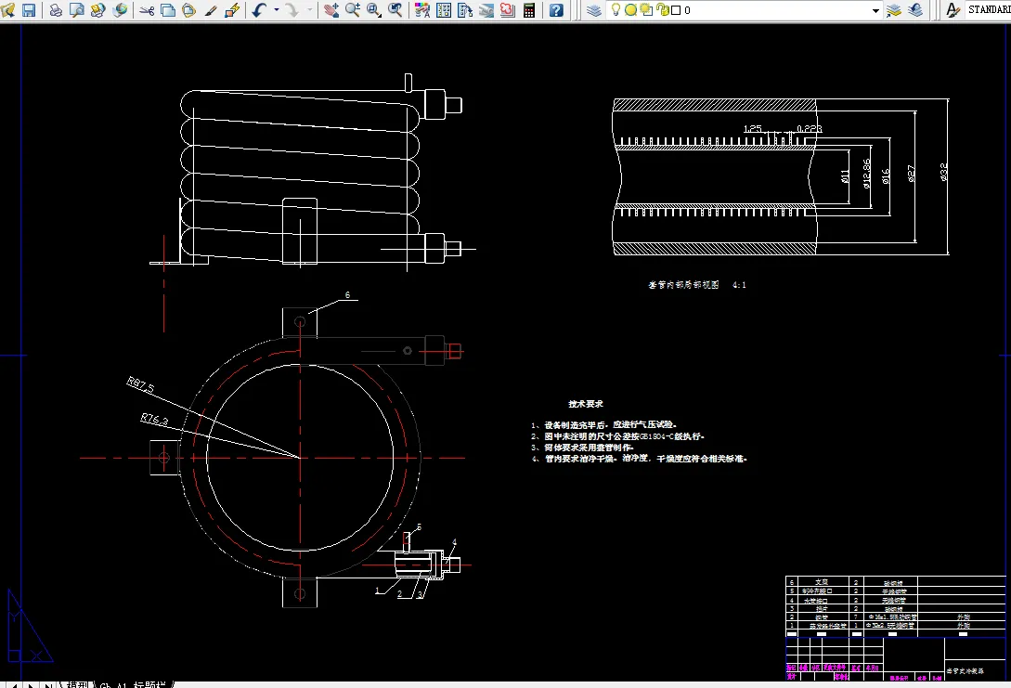1011x688 pixels.
Task: Select the Match Properties tool
Action: [211, 10]
